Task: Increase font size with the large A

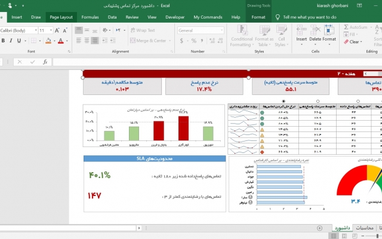Action: coord(57,30)
